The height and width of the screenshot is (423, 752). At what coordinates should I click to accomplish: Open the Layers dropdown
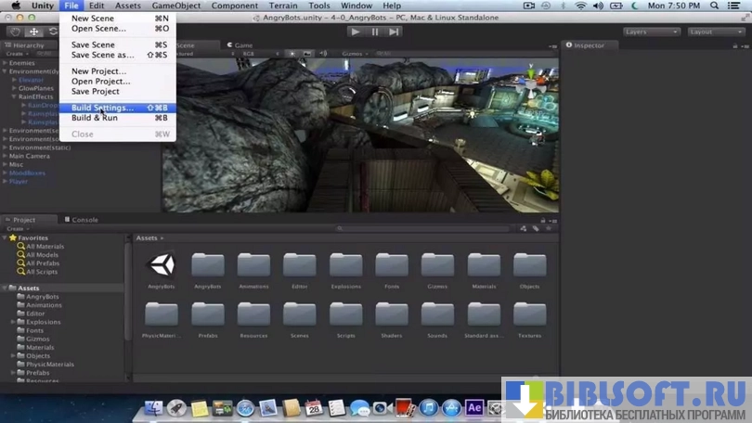click(651, 32)
